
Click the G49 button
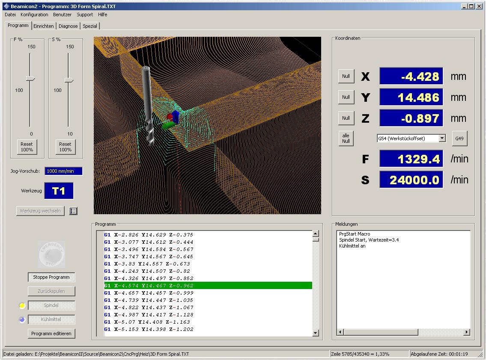click(x=459, y=139)
